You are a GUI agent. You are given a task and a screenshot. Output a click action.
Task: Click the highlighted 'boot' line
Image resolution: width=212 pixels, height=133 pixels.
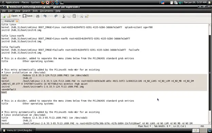click(x=4, y=92)
